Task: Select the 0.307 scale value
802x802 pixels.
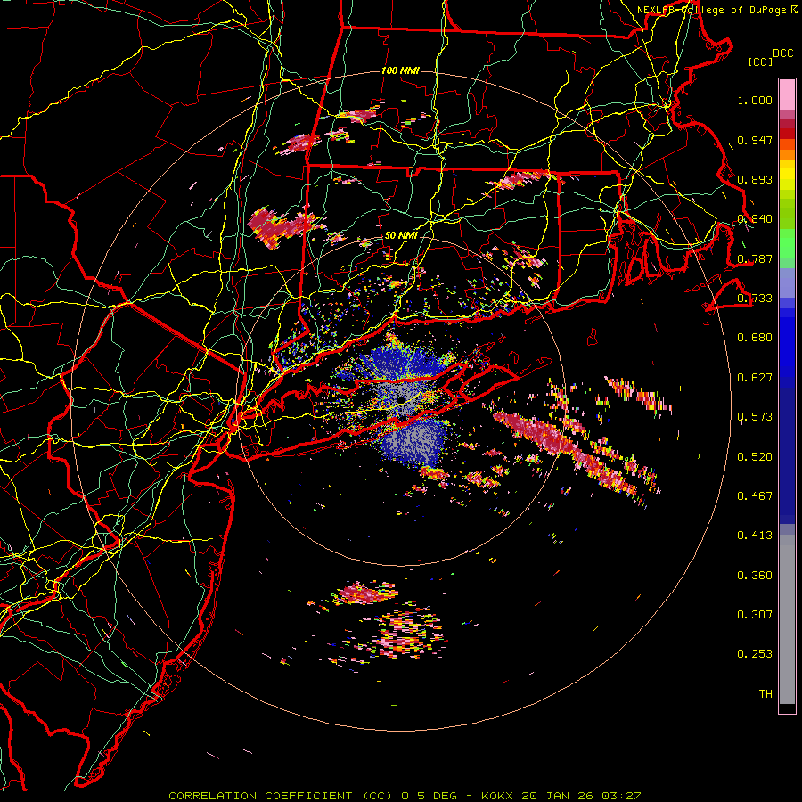Action: tap(755, 615)
